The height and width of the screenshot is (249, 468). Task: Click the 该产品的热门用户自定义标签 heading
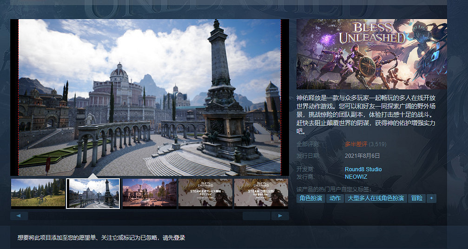click(334, 189)
